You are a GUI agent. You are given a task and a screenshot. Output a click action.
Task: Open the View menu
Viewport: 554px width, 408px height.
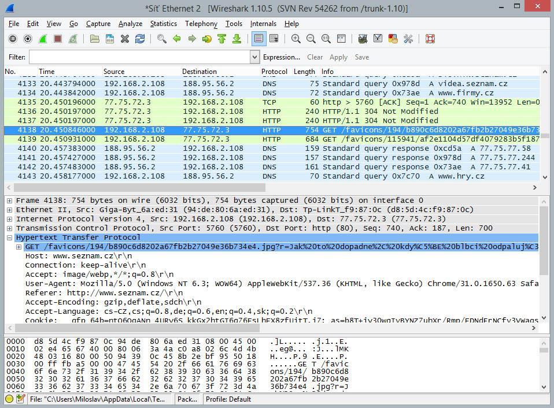coord(54,24)
